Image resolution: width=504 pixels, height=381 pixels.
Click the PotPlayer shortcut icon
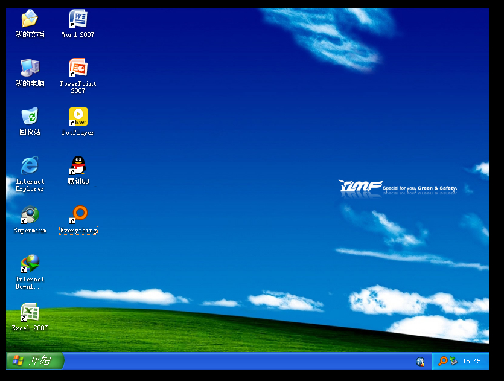(78, 117)
